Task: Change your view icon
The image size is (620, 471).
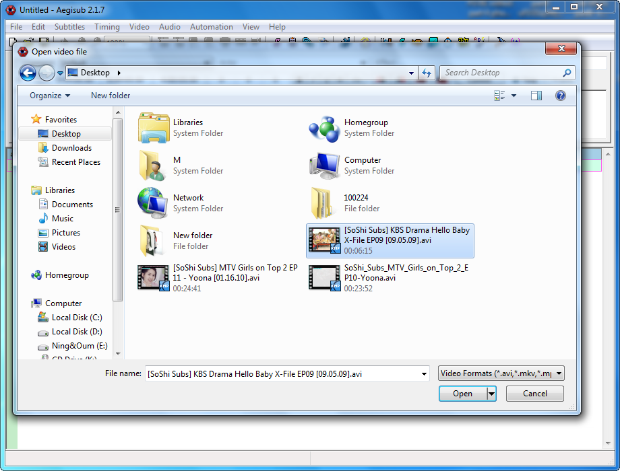Action: coord(499,96)
